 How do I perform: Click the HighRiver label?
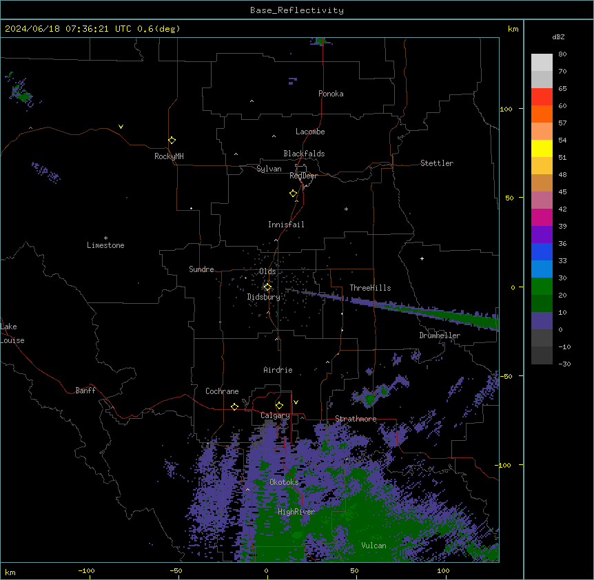pyautogui.click(x=296, y=512)
